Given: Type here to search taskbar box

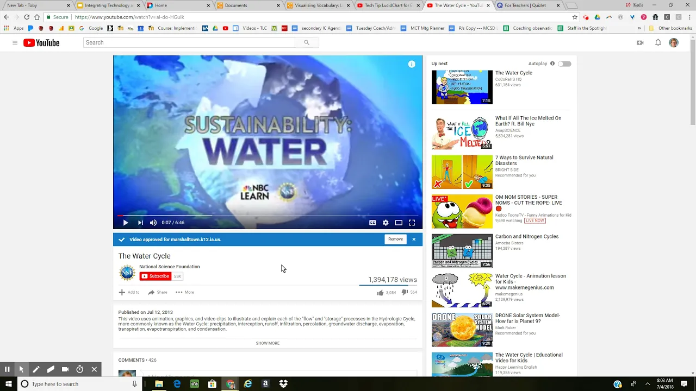Looking at the screenshot, I should 79,384.
